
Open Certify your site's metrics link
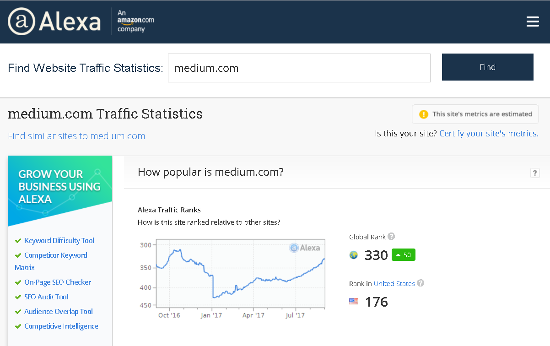coord(489,134)
